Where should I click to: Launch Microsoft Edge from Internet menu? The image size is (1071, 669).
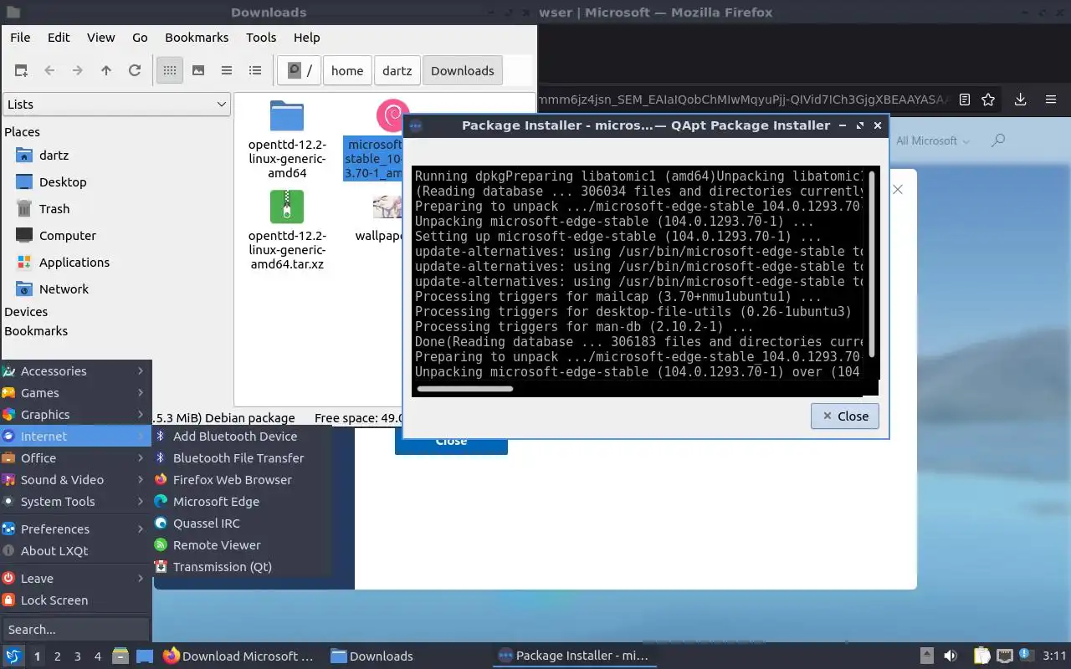(x=242, y=501)
